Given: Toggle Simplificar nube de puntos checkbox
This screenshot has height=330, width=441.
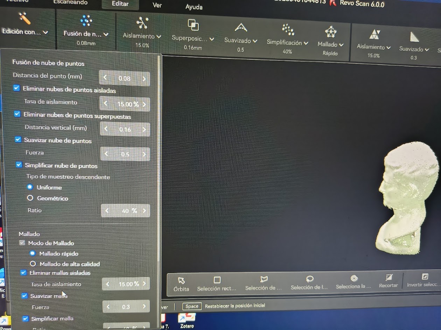Looking at the screenshot, I should click(19, 164).
